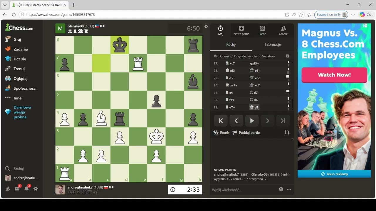The image size is (376, 211).
Task: Click the Chess.com logo
Action: click(19, 28)
